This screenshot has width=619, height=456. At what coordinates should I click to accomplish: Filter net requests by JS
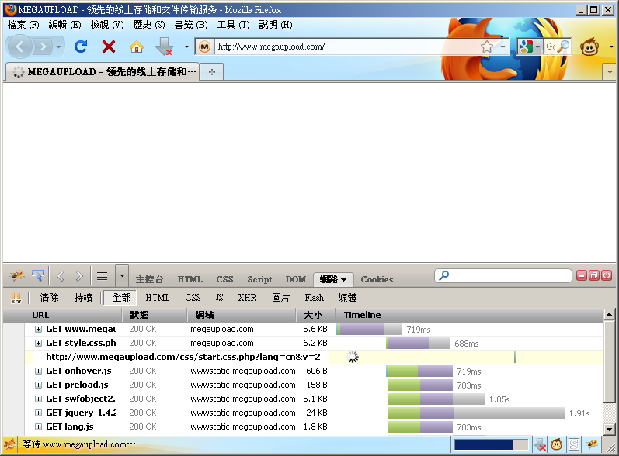coord(220,298)
